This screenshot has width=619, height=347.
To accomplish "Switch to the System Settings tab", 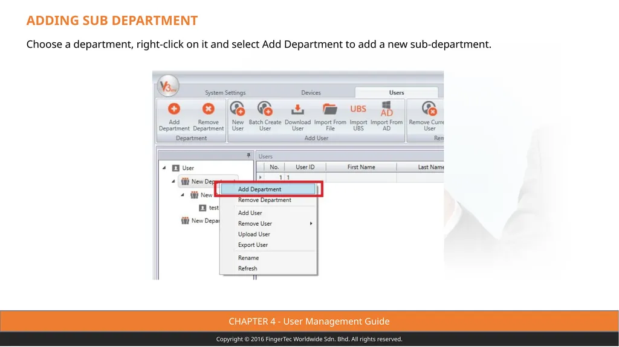I will click(225, 93).
